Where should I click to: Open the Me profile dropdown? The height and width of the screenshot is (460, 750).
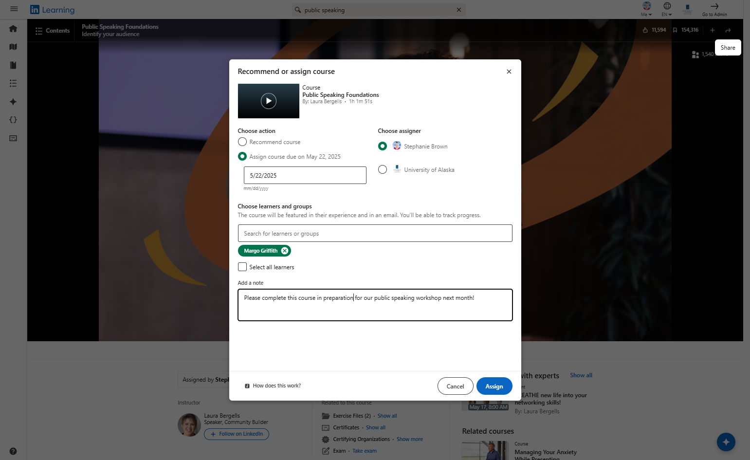pyautogui.click(x=646, y=9)
